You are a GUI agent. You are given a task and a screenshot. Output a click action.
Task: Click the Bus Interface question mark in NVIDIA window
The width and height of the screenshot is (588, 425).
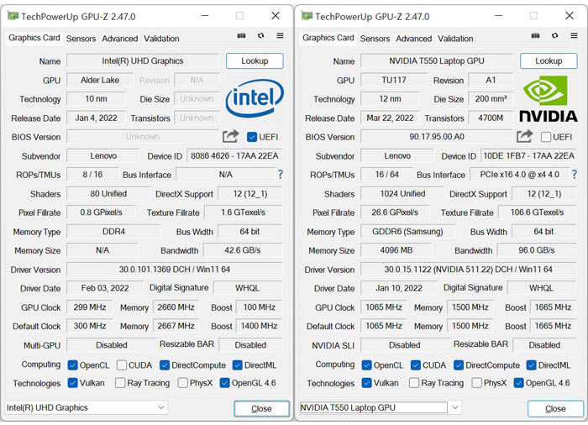coord(574,175)
